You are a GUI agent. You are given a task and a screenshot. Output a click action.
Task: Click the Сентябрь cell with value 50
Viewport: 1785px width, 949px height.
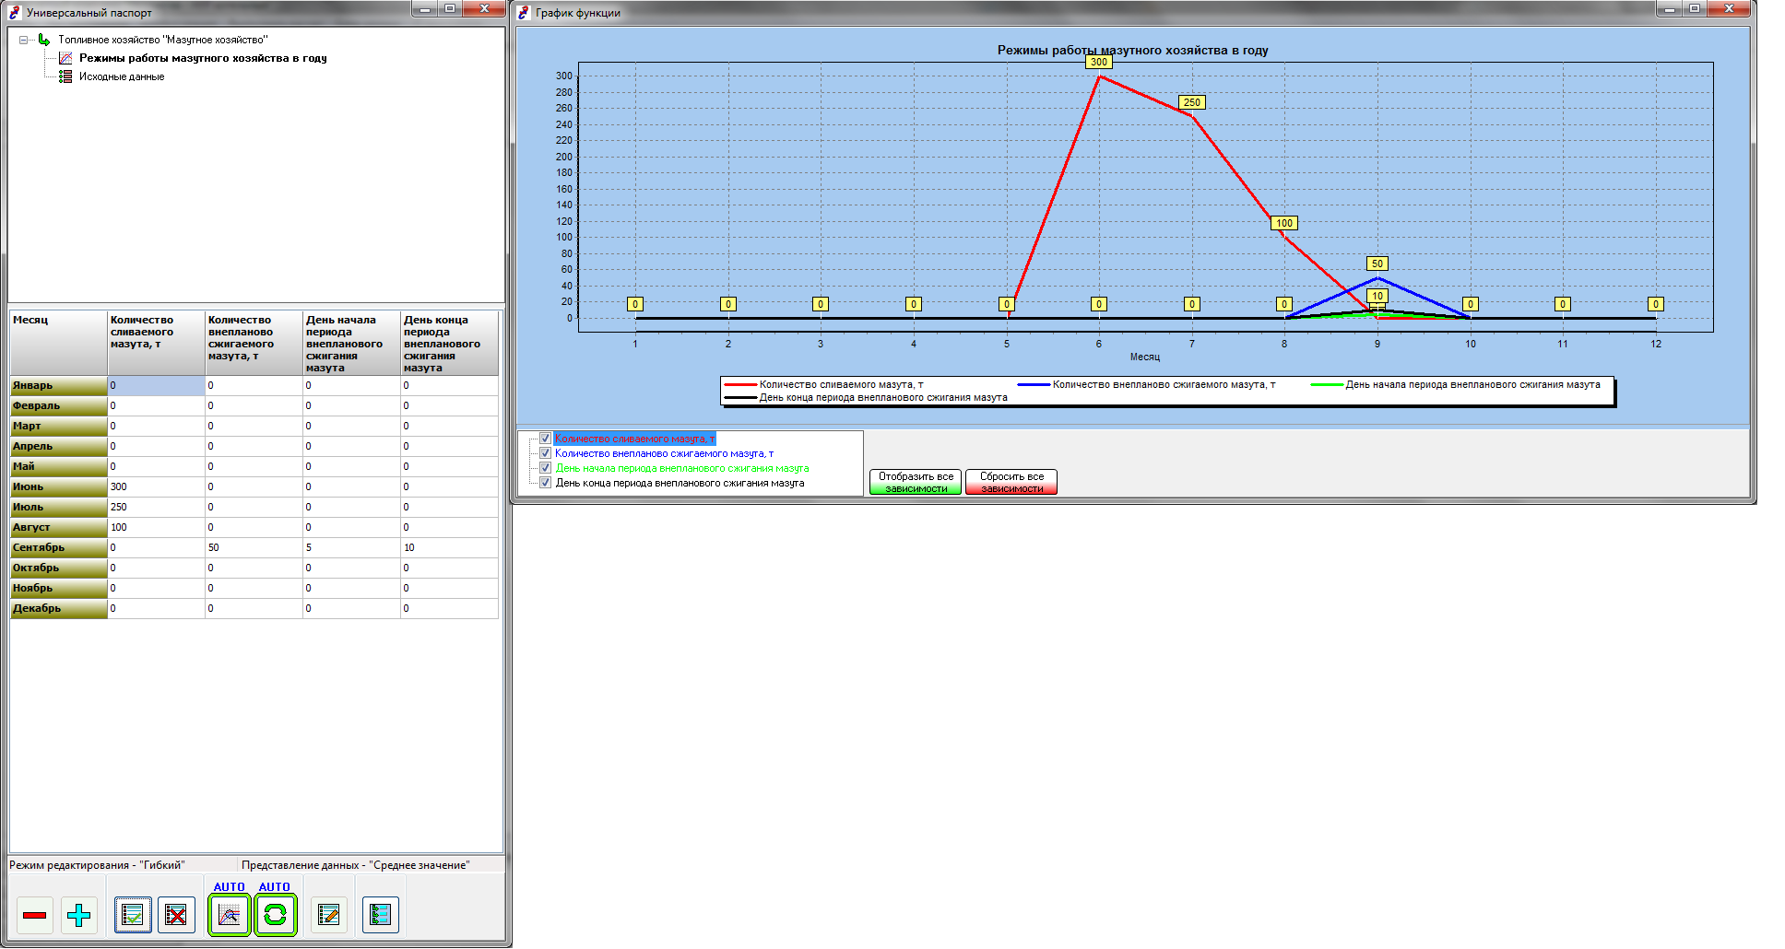254,547
